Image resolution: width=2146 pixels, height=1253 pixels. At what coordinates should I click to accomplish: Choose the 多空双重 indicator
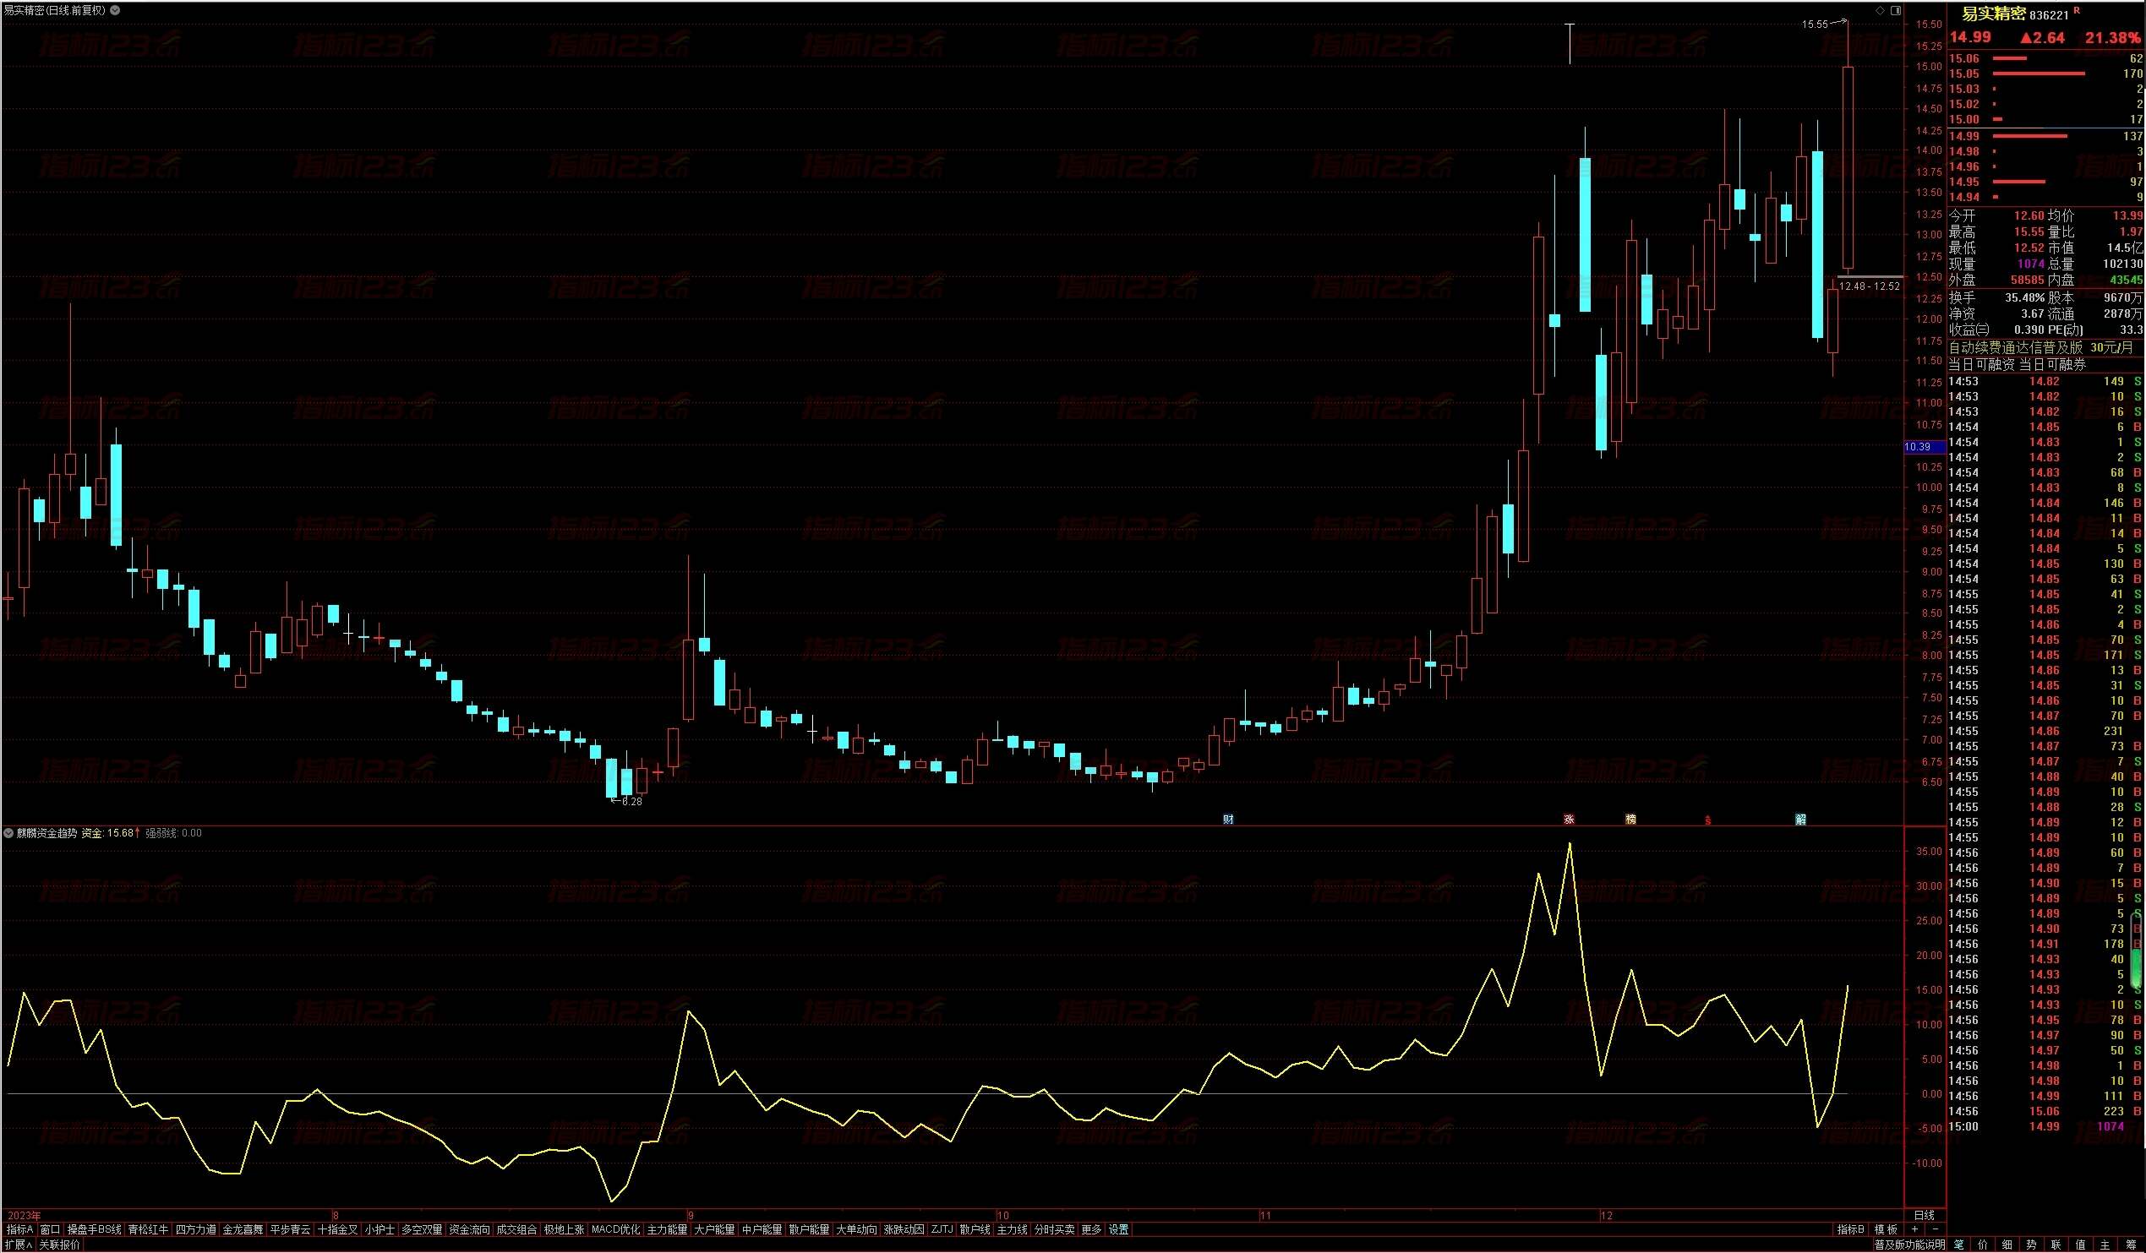(x=422, y=1229)
